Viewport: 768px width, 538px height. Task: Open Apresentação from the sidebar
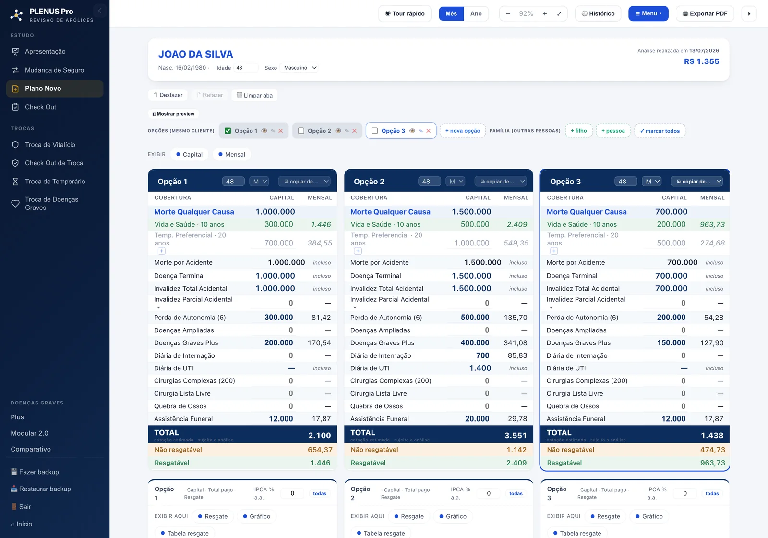point(55,51)
